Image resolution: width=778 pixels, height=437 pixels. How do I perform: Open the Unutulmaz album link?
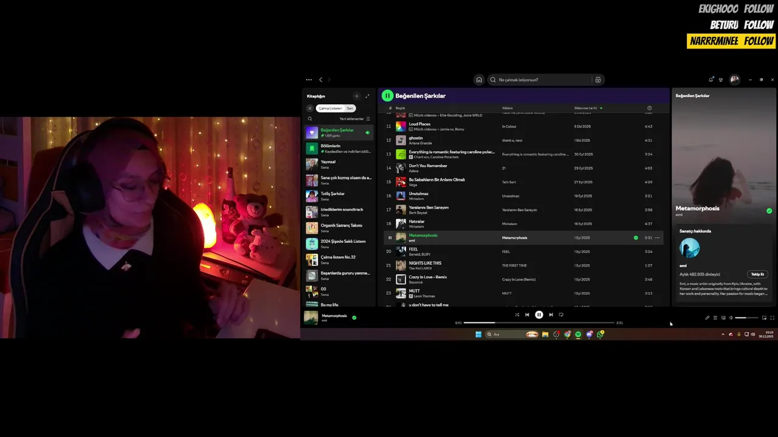511,196
